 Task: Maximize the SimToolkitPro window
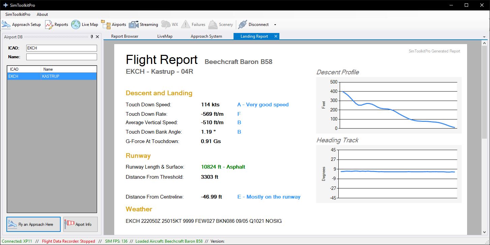click(466, 5)
